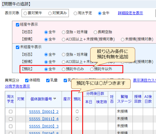Screen dimensions: 156x134
Task: Click the 淘汰予定 column header
Action: click(10, 99)
